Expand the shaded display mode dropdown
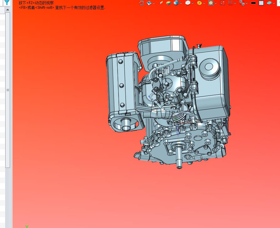Screen dimensions: 280x228 pyautogui.click(x=181, y=3)
